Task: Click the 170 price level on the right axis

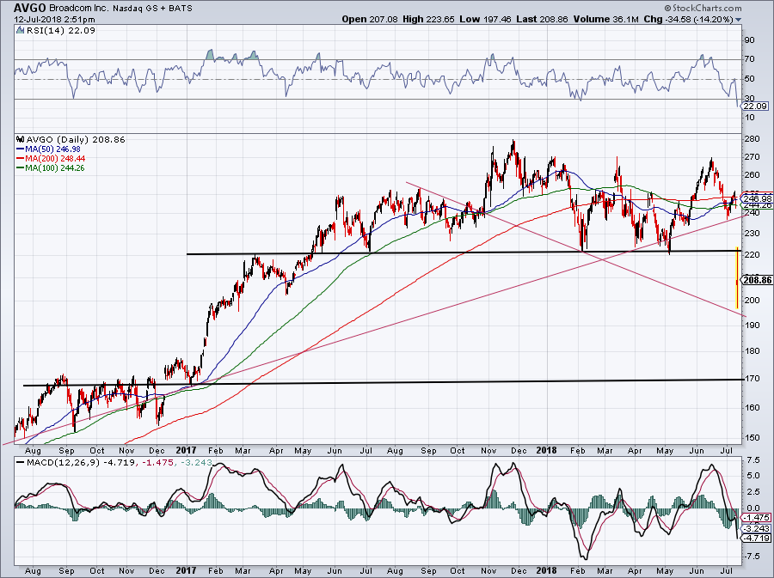Action: (x=751, y=379)
